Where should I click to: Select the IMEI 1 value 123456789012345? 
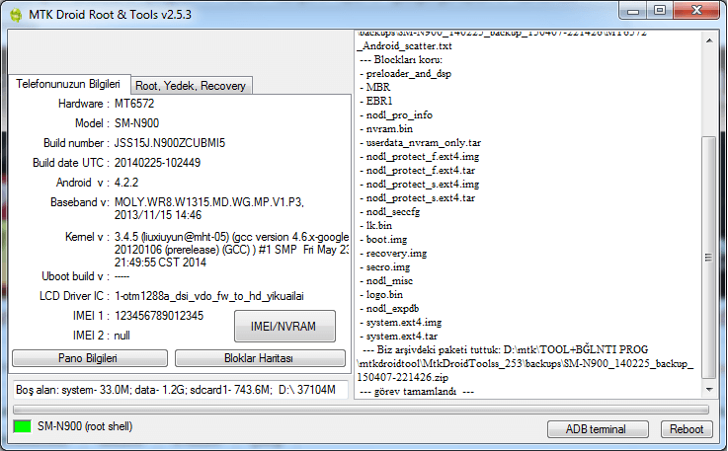pos(160,316)
